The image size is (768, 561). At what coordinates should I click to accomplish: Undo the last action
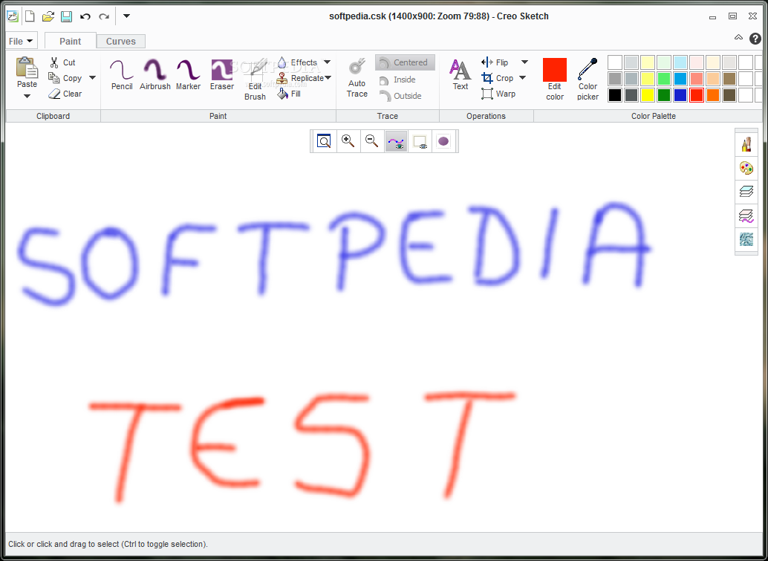click(x=85, y=16)
